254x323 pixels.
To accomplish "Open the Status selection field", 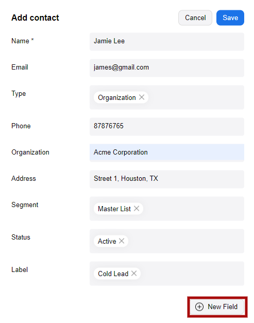I will (x=167, y=241).
